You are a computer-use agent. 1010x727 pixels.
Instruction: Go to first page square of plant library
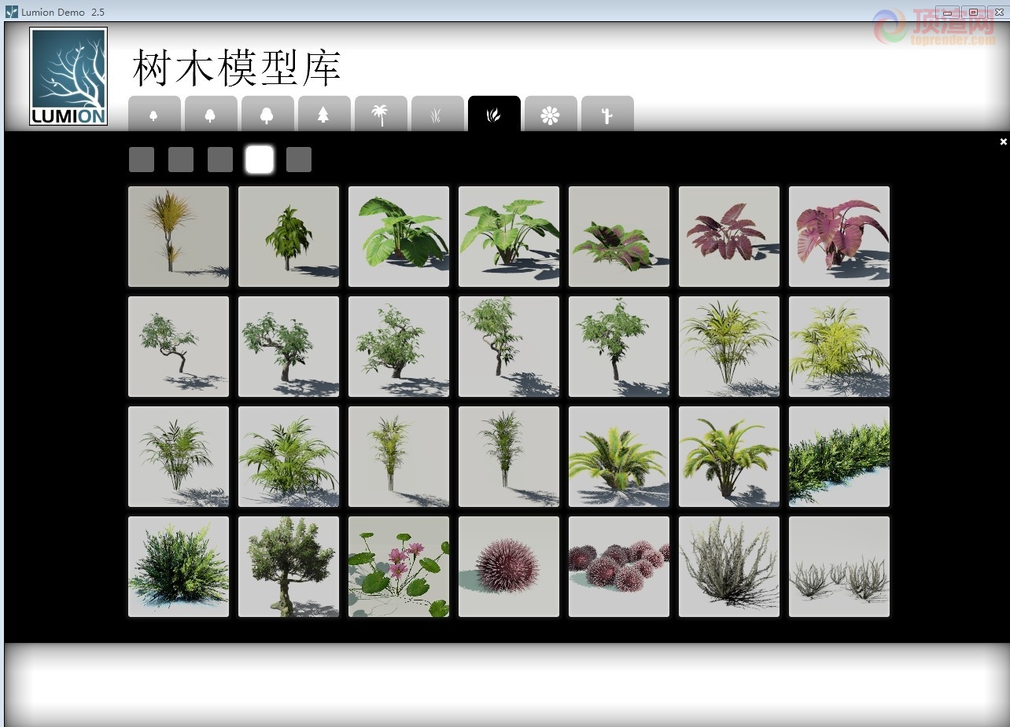tap(142, 160)
